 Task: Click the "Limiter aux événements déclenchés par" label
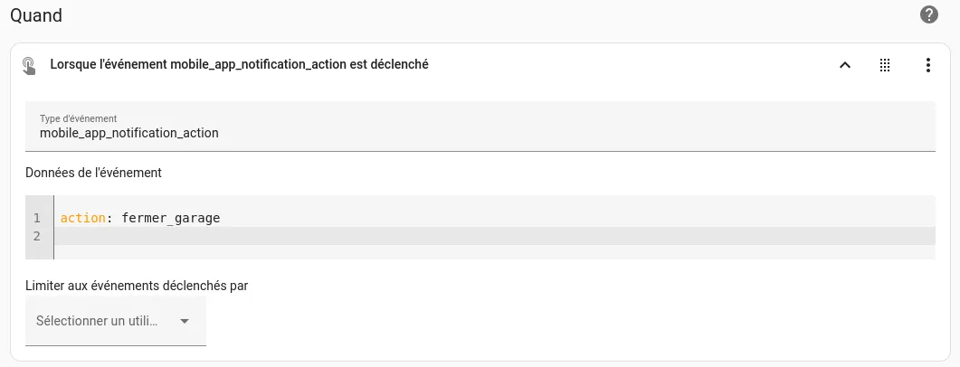pos(137,286)
